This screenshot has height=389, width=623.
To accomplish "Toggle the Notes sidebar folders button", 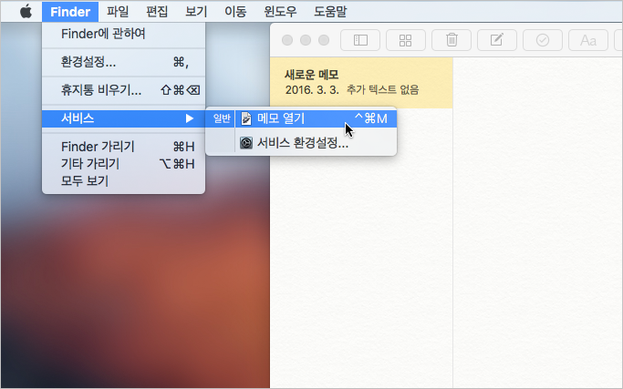I will [360, 40].
